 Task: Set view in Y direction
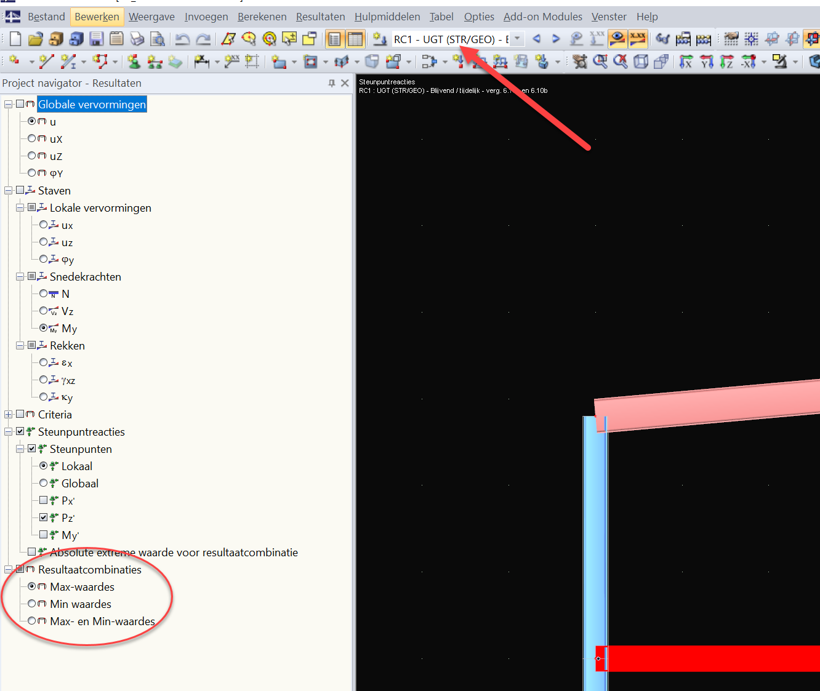pos(707,61)
